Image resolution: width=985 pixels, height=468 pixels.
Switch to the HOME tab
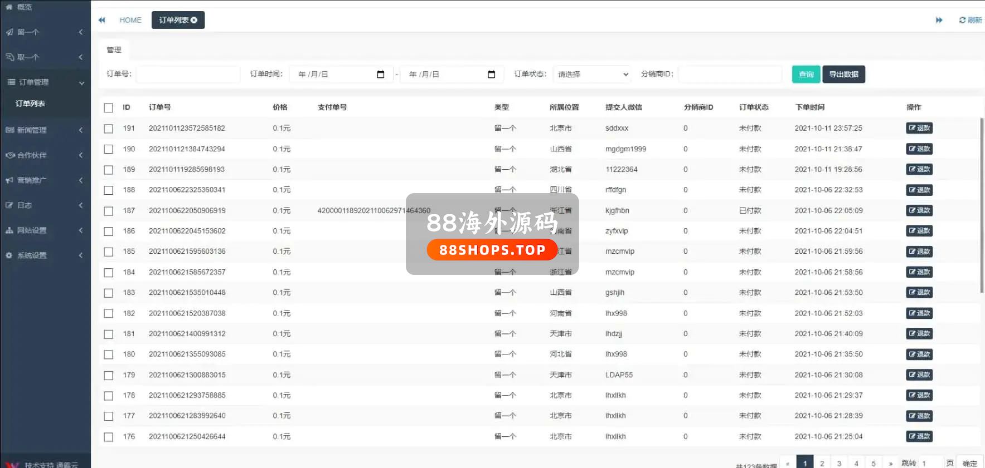coord(130,20)
